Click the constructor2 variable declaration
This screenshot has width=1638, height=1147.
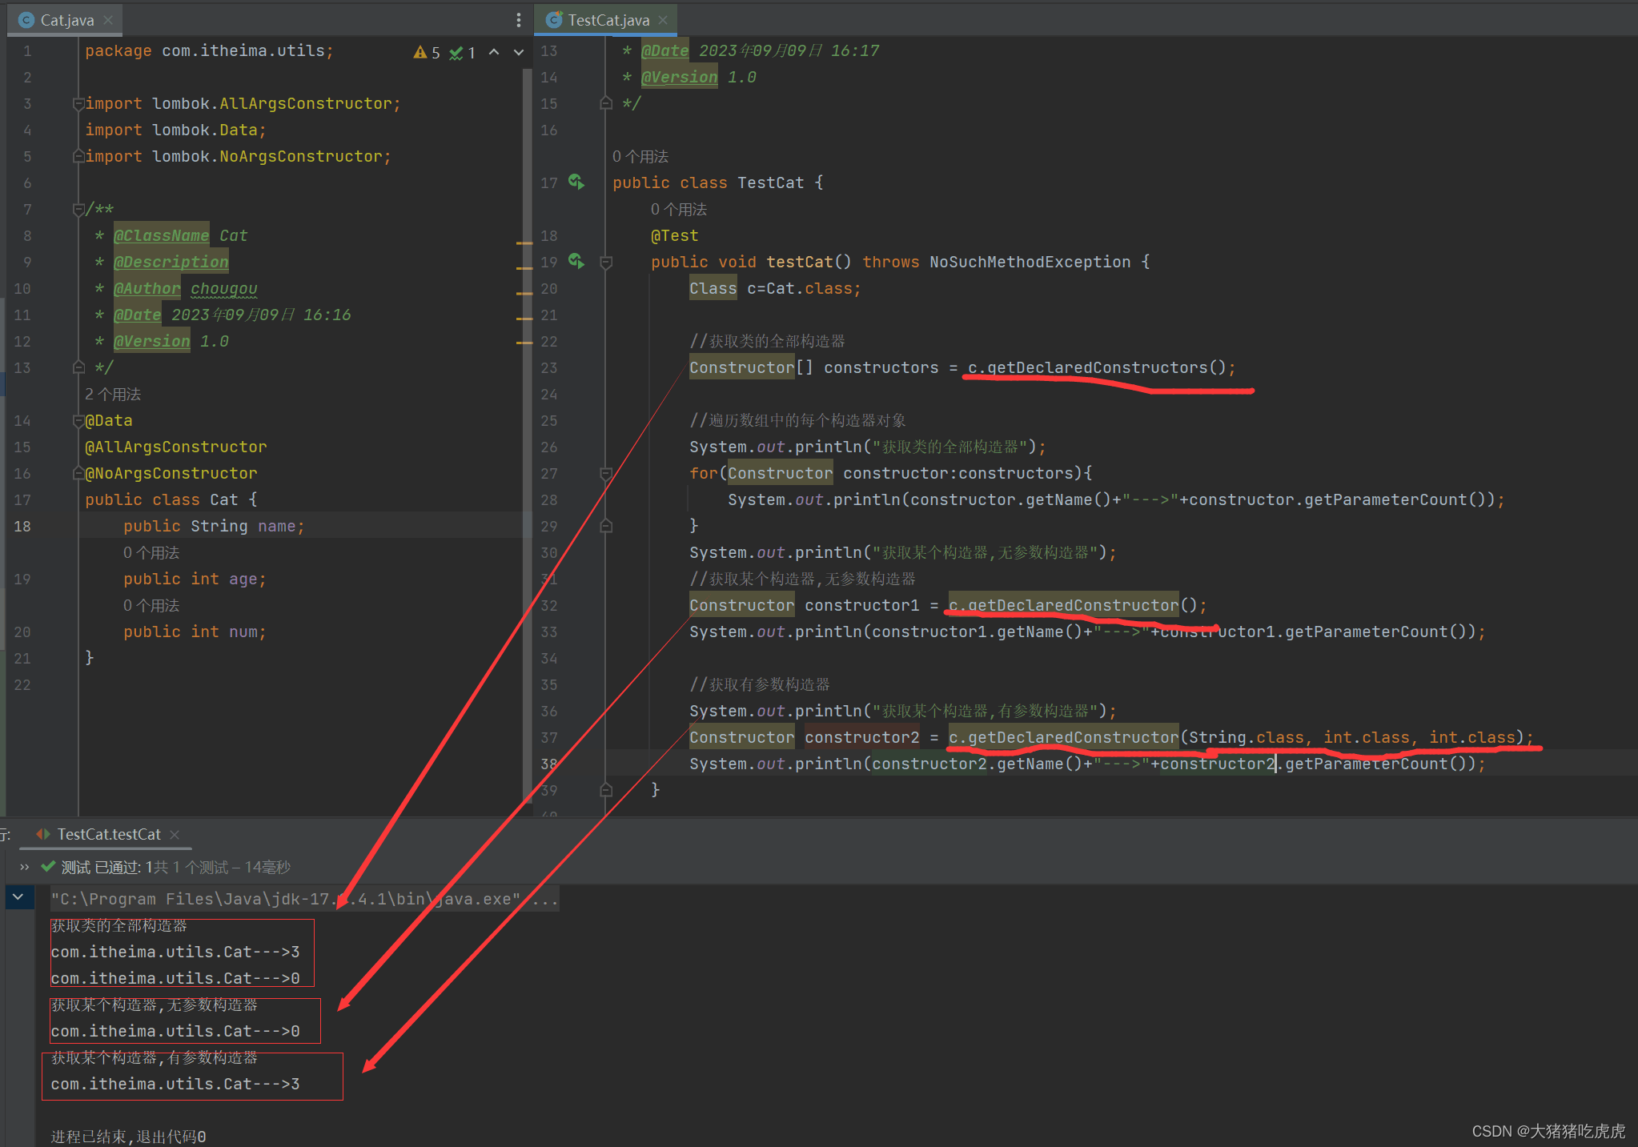pyautogui.click(x=862, y=737)
